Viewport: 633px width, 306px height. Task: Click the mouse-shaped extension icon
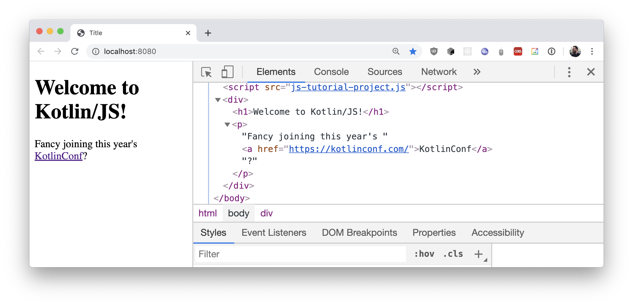[x=501, y=52]
